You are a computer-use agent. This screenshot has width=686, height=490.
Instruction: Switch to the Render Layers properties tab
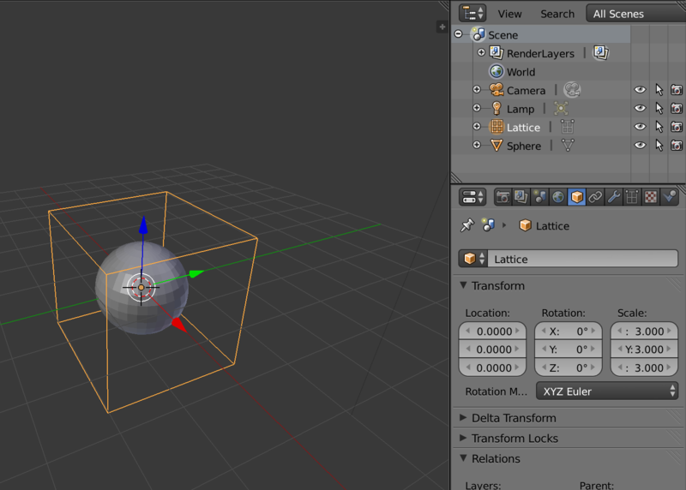click(x=521, y=197)
